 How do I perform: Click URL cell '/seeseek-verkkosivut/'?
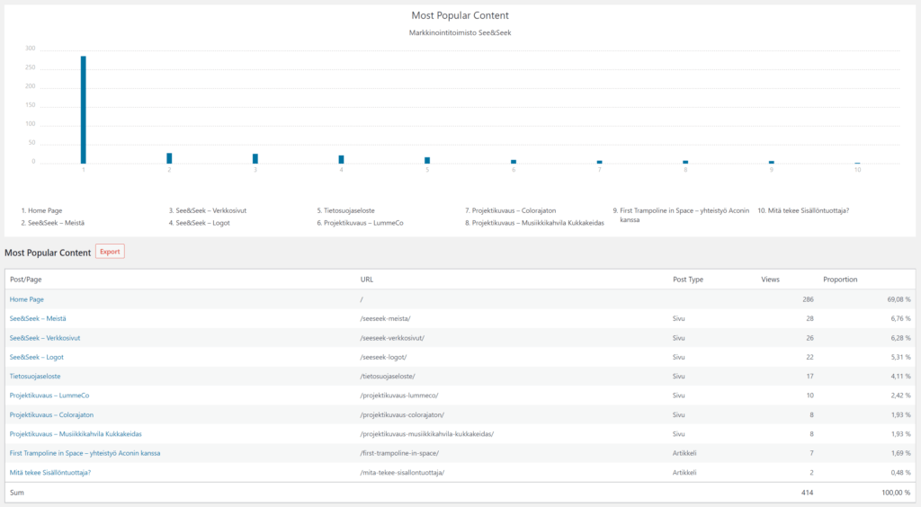(392, 338)
